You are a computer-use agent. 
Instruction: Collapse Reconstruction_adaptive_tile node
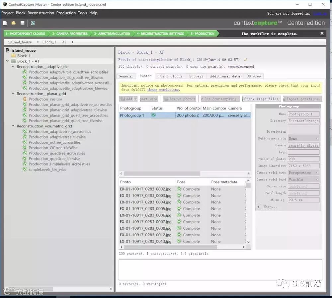pyautogui.click(x=13, y=66)
